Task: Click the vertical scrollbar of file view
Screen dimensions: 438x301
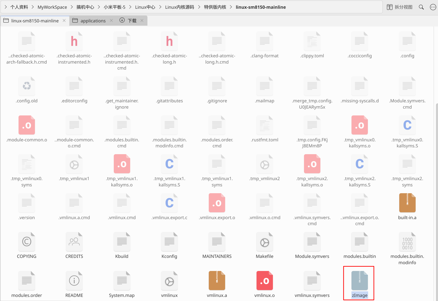Action: [x=436, y=202]
